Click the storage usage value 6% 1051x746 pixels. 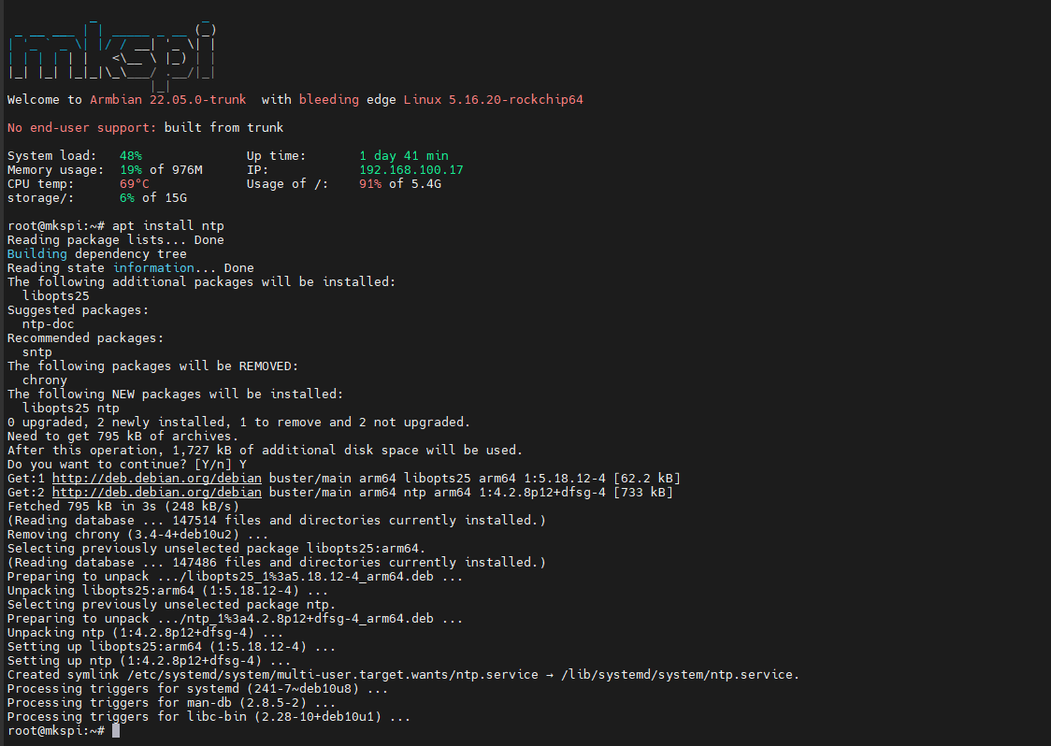coord(127,198)
